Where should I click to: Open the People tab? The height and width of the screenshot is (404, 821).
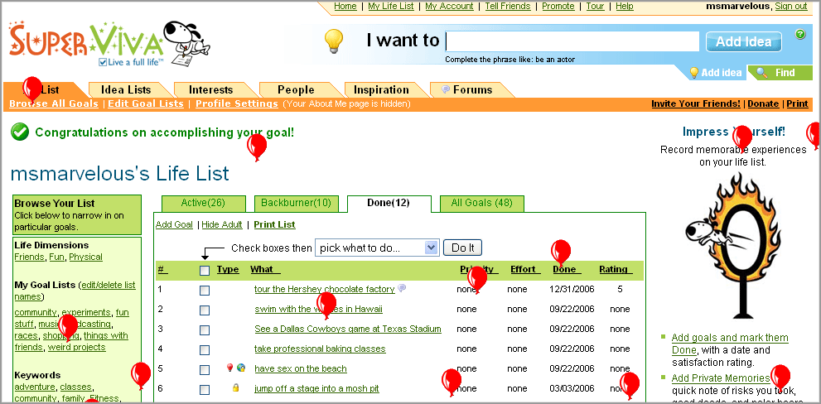point(296,89)
